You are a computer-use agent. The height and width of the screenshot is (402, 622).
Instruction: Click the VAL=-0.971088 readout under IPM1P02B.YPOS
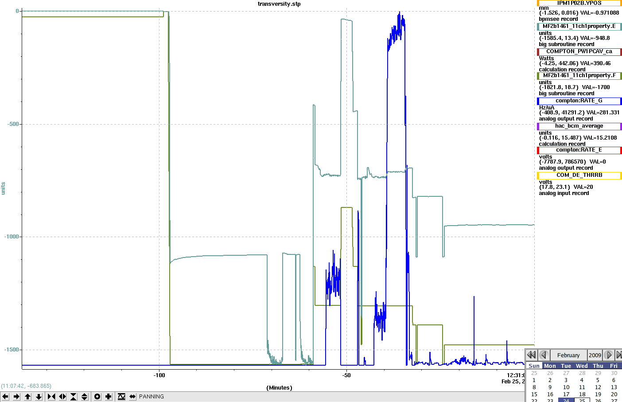click(x=599, y=13)
